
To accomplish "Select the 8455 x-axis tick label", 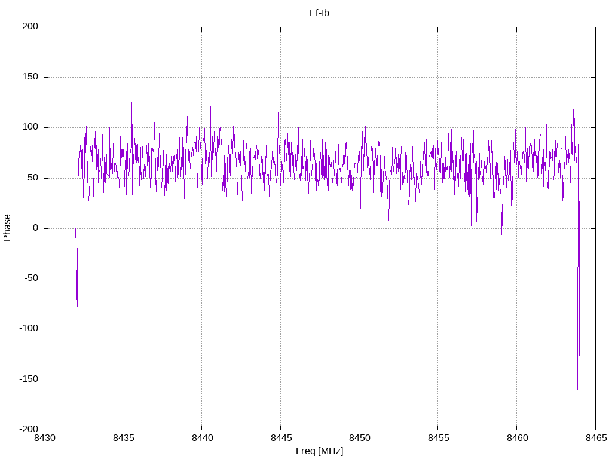I will [x=437, y=439].
